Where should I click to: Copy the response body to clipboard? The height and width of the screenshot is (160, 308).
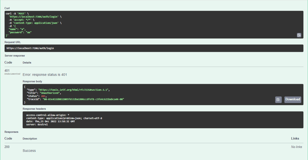coord(278,100)
